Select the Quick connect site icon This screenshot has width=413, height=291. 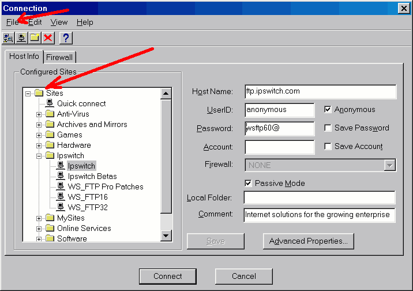(x=50, y=103)
